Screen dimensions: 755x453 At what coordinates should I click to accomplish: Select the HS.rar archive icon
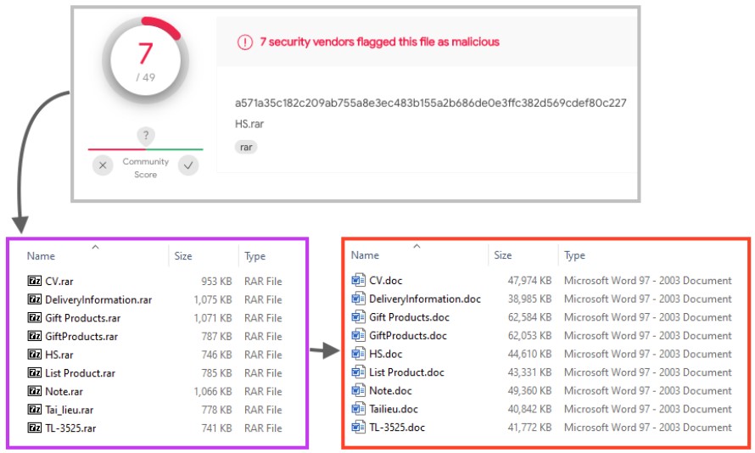(35, 355)
